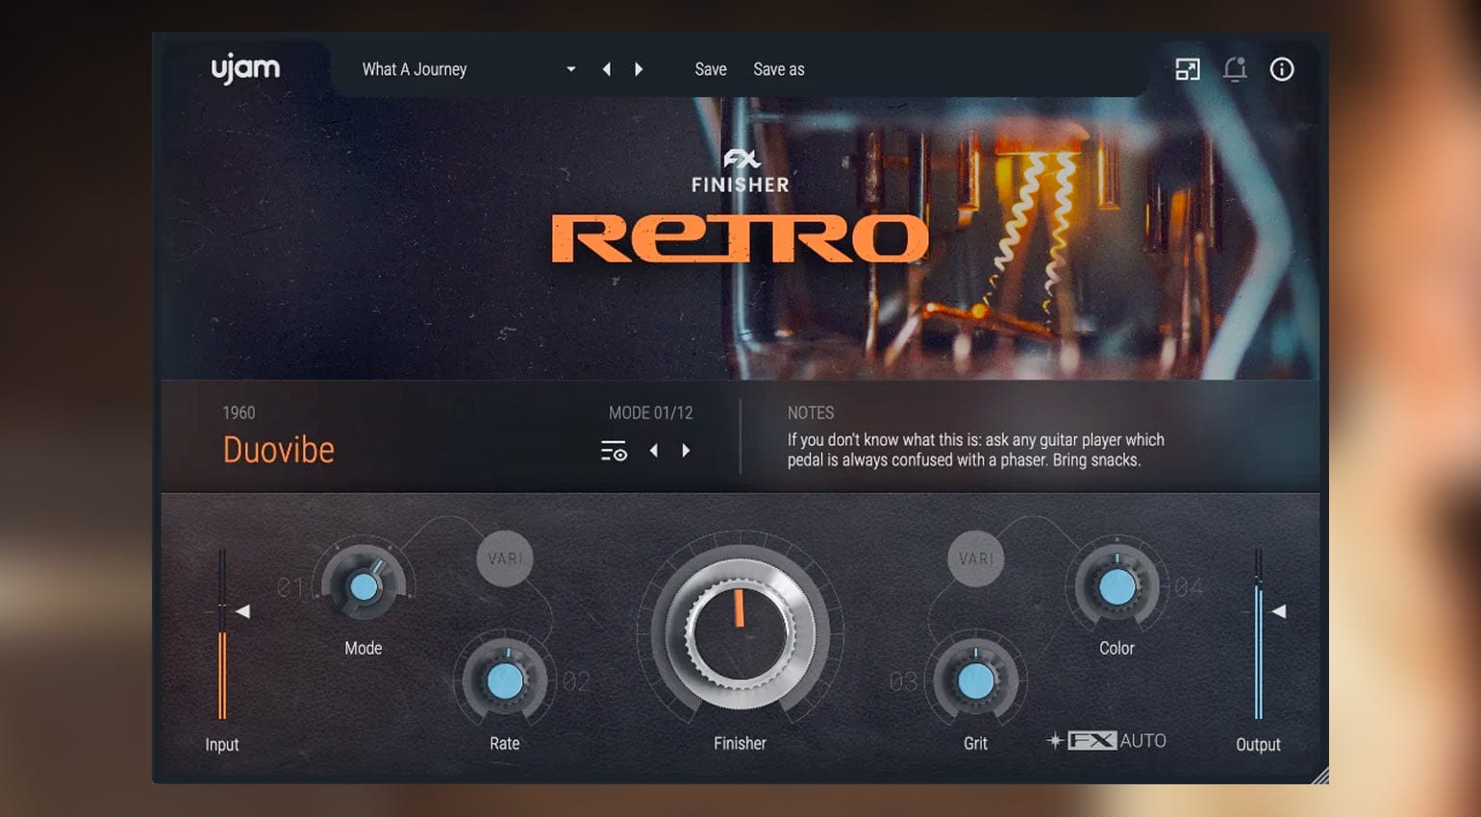1481x817 pixels.
Task: Switch to the previous mode
Action: point(654,451)
